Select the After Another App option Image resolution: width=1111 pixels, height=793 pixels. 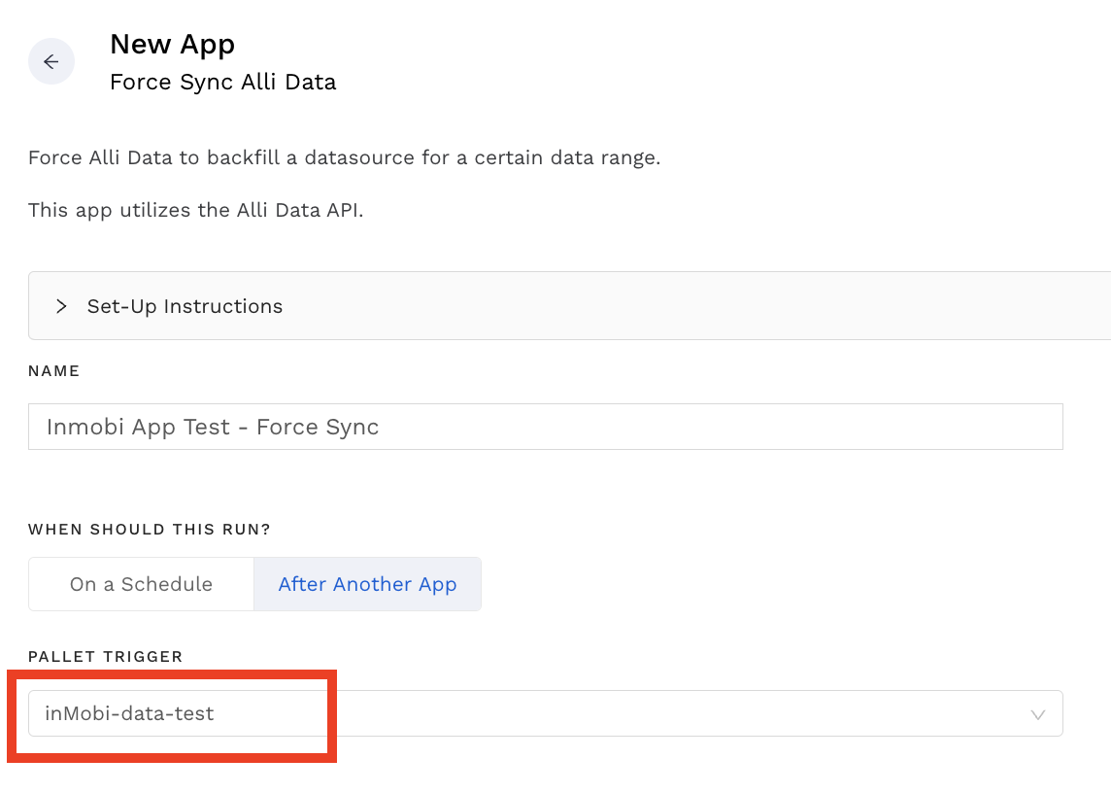367,584
